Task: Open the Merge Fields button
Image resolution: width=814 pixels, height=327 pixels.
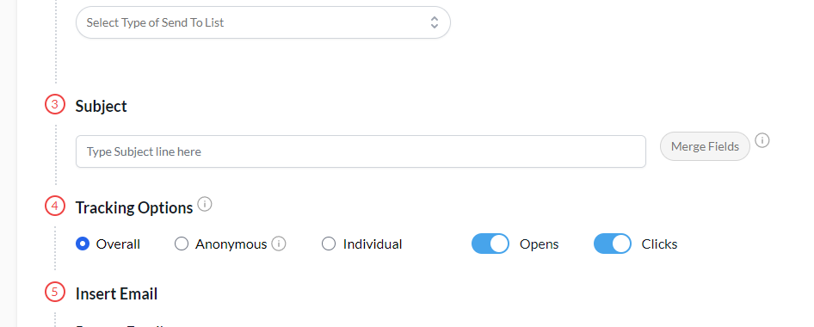Action: click(x=705, y=146)
